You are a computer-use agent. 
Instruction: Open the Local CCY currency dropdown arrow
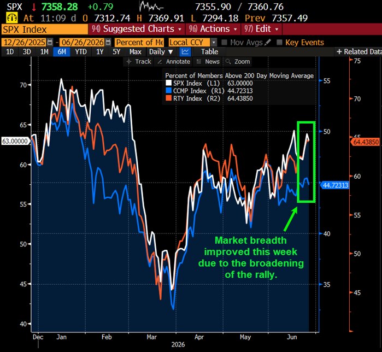click(214, 43)
